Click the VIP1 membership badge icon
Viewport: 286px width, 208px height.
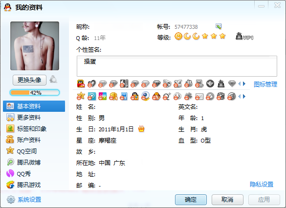click(244, 37)
